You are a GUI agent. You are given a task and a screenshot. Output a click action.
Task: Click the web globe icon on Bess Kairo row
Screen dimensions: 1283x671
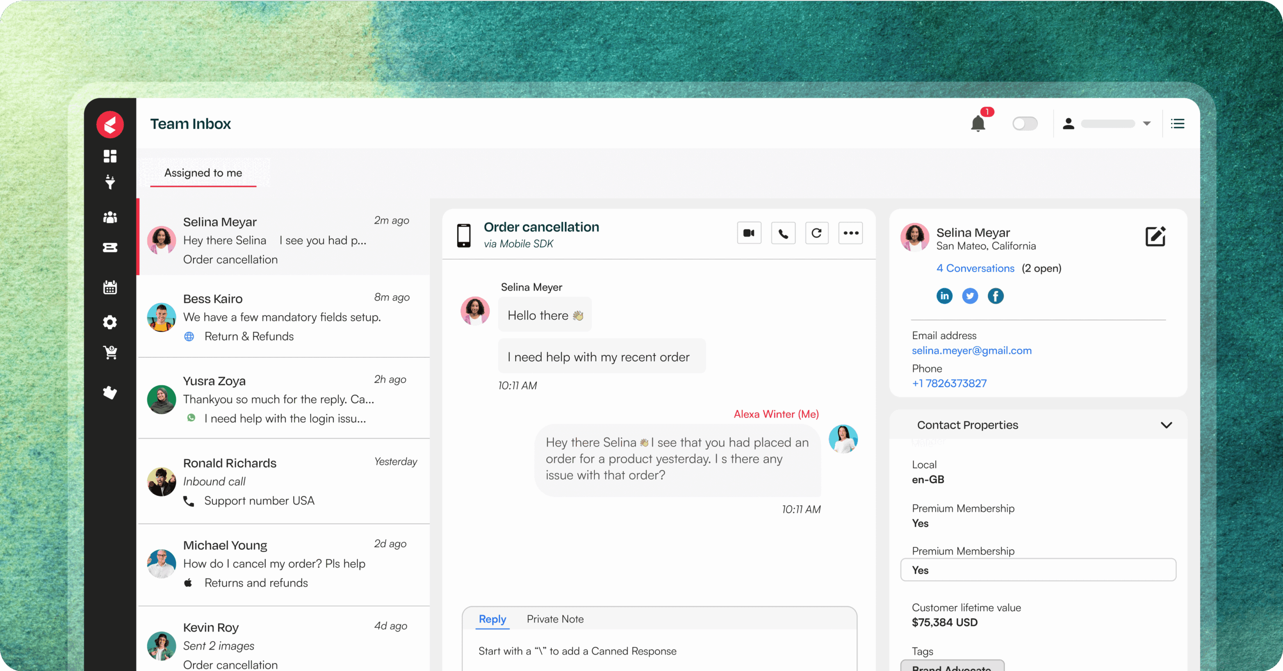pos(189,337)
